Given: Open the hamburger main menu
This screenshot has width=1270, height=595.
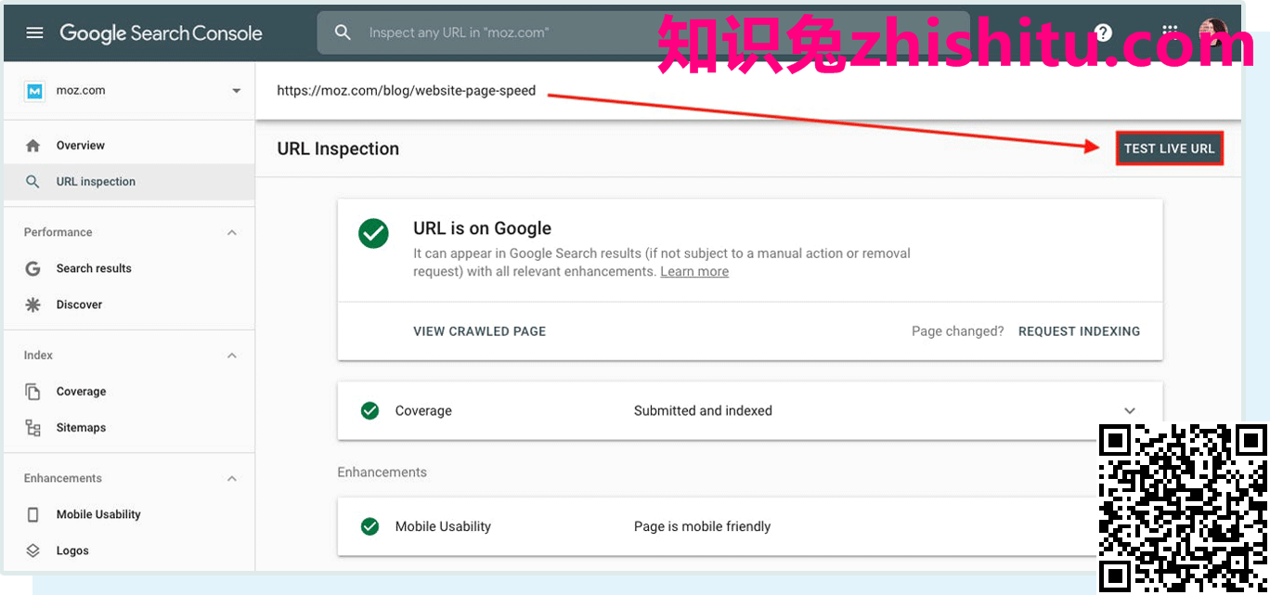Looking at the screenshot, I should tap(34, 32).
